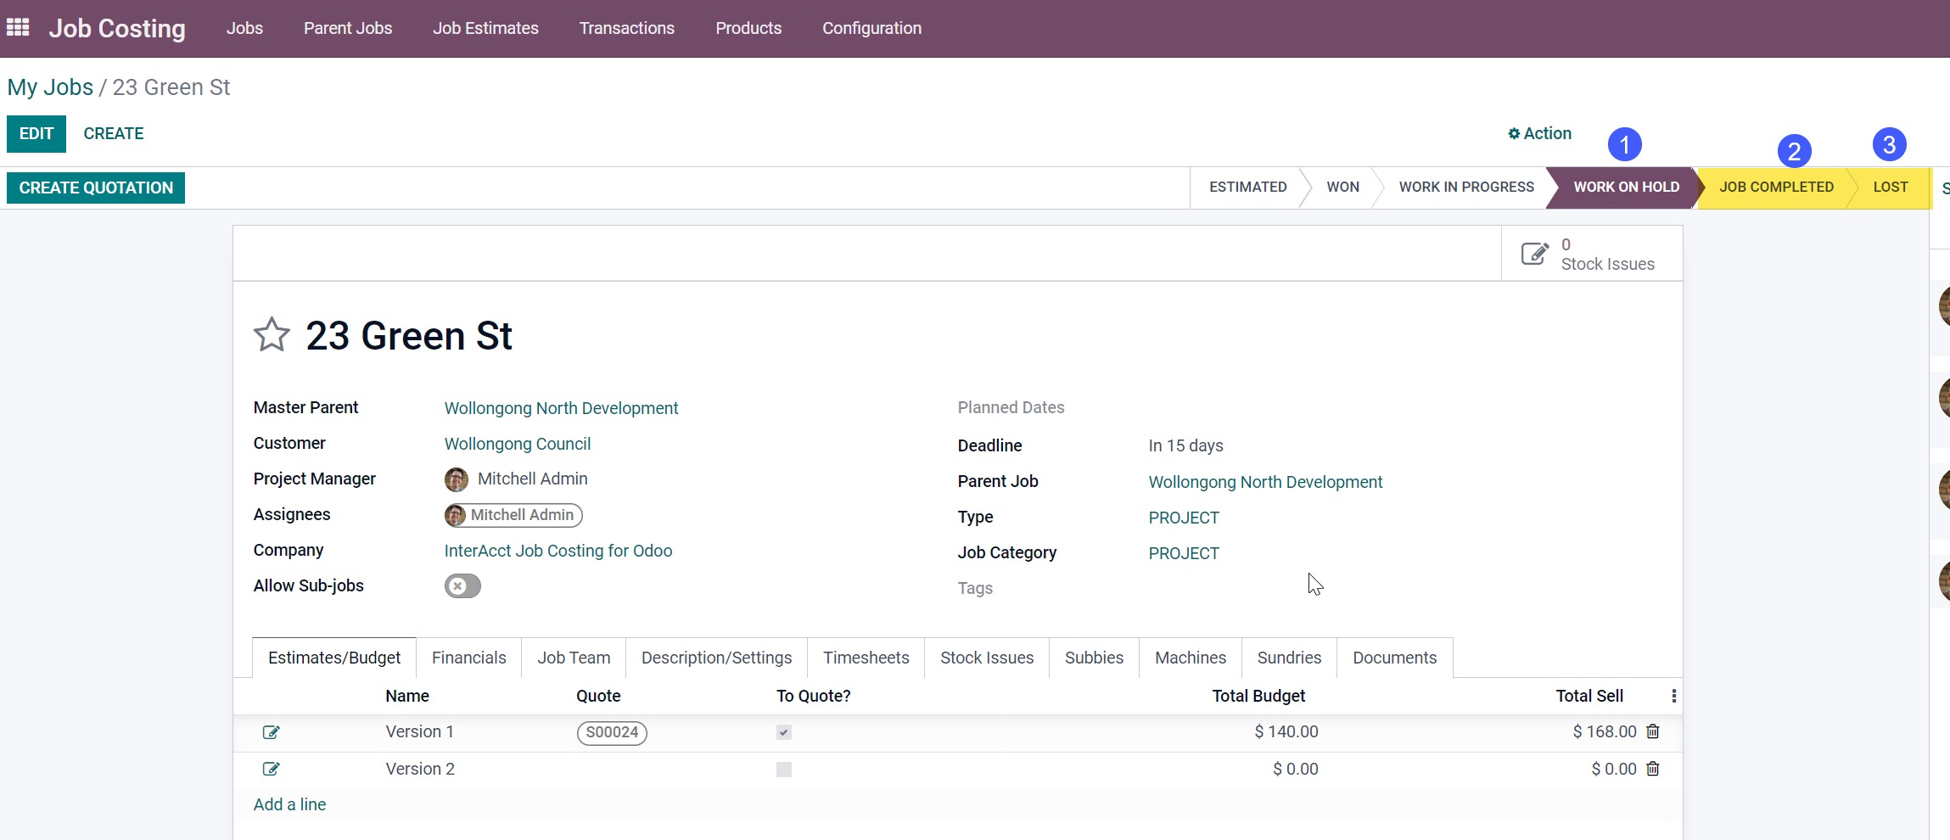Click Mitchell Admin project manager avatar
Viewport: 1950px width, 840px height.
pyautogui.click(x=456, y=479)
